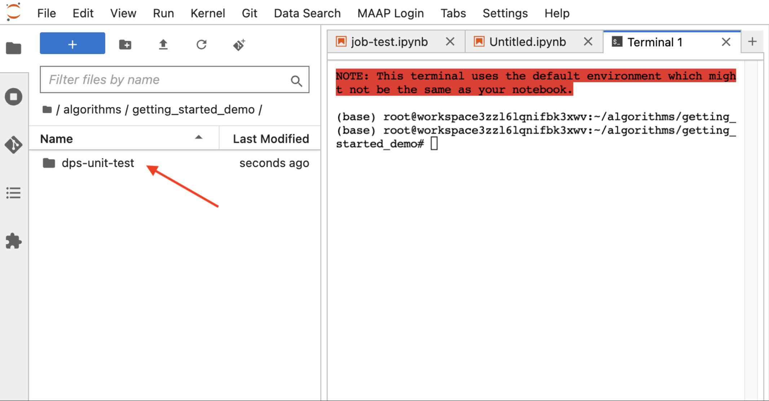Screen dimensions: 769x401
Task: Navigate to algorithms in breadcrumb
Action: [92, 109]
